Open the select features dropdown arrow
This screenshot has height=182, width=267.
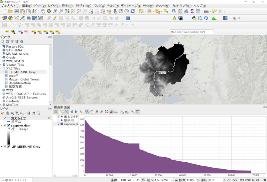[x=145, y=11]
